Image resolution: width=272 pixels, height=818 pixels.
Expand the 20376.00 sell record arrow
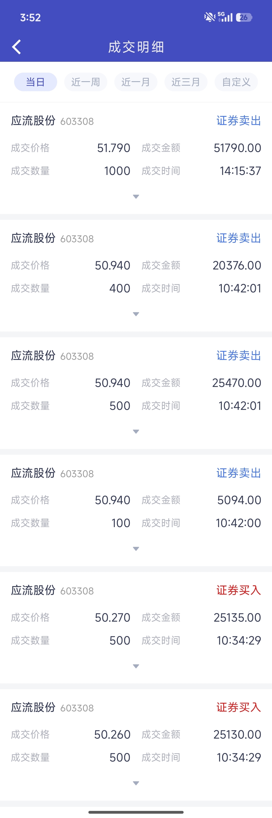136,314
